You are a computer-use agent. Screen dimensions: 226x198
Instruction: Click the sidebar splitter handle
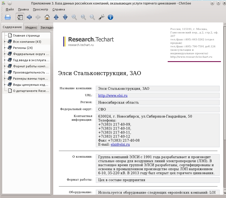pyautogui.click(x=52, y=108)
